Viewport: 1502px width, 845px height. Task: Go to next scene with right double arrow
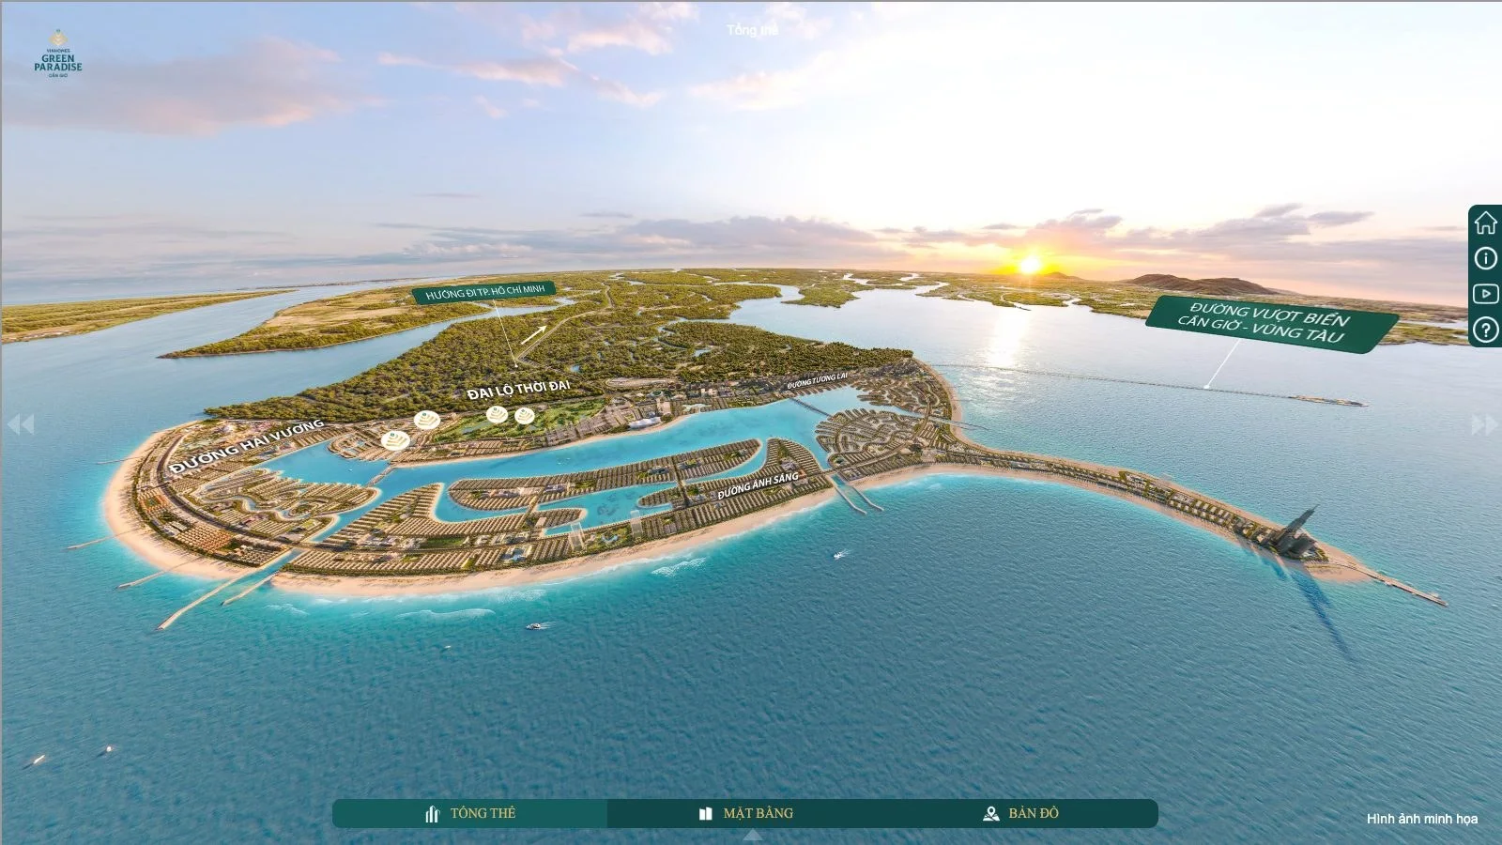pos(1484,424)
